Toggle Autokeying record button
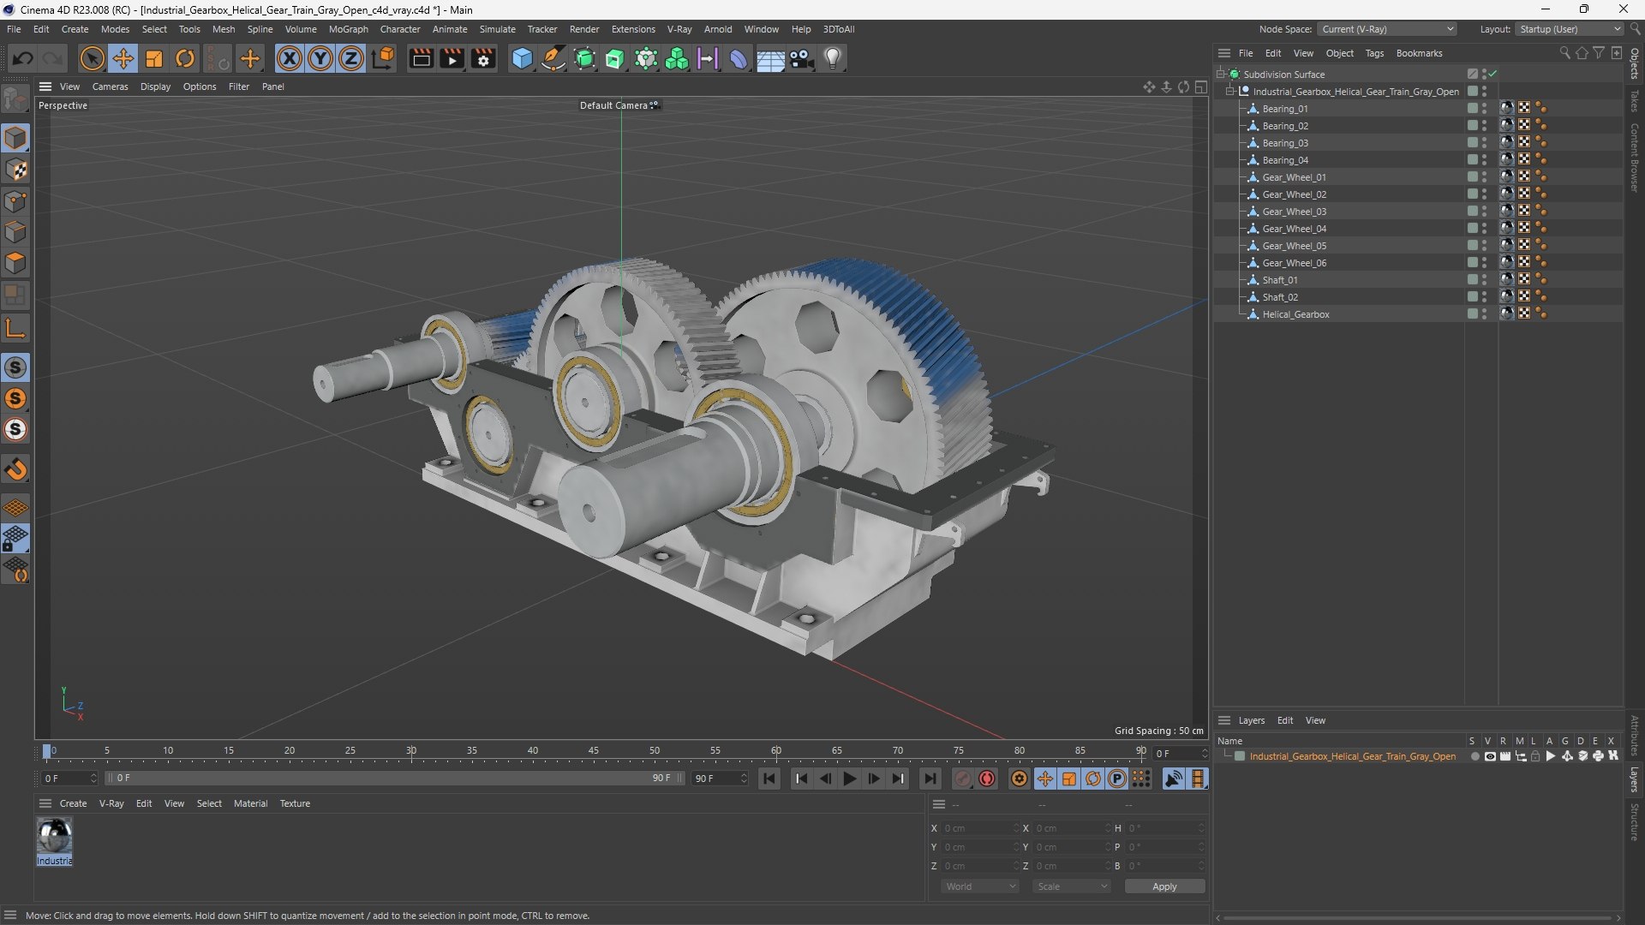 point(987,779)
